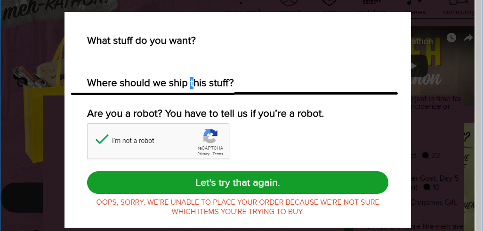Click the past deals grid icon

(372, 5)
